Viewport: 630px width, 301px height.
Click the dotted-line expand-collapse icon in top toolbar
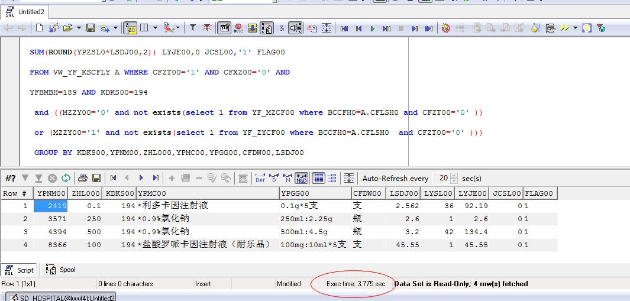pos(327,28)
